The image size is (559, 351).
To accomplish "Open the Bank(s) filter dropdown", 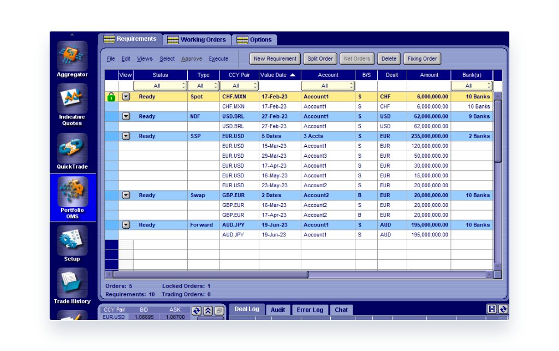I will click(x=471, y=86).
